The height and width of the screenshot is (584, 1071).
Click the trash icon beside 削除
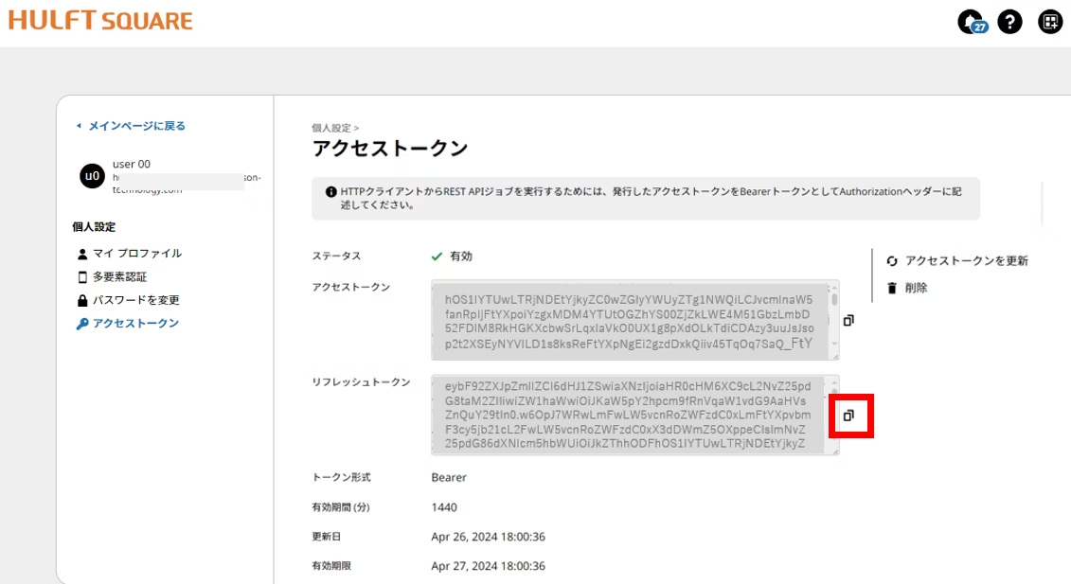[892, 289]
